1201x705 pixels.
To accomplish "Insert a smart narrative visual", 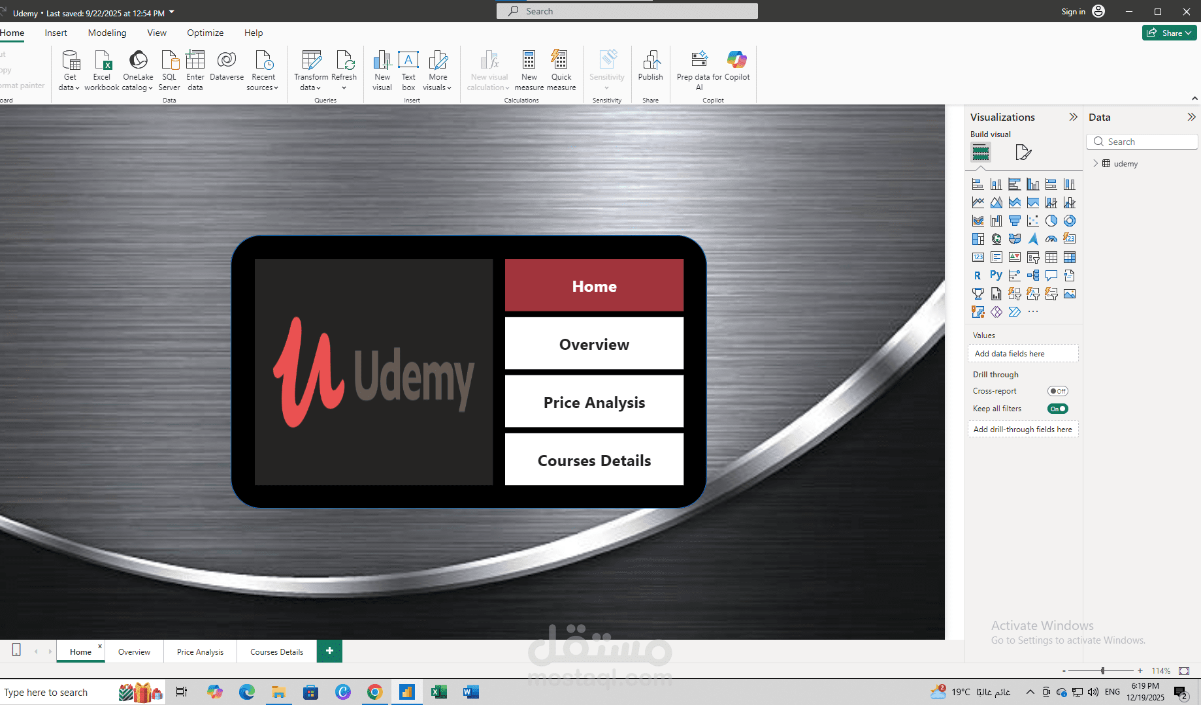I will [1069, 275].
